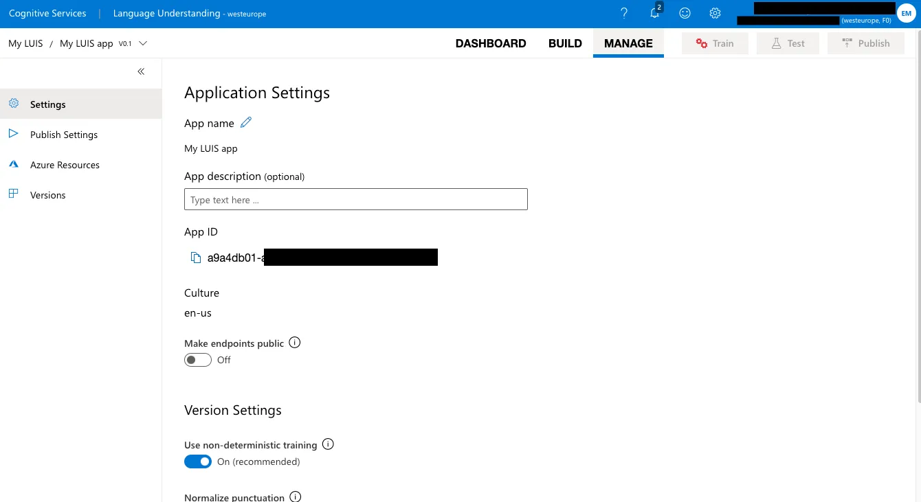
Task: Open the version V0.1 dropdown chevron
Action: click(x=143, y=43)
